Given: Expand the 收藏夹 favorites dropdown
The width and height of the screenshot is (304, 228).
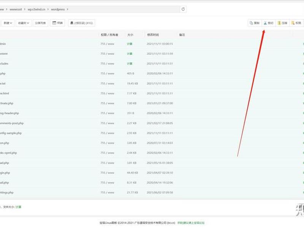Looking at the screenshot, I should (x=24, y=23).
